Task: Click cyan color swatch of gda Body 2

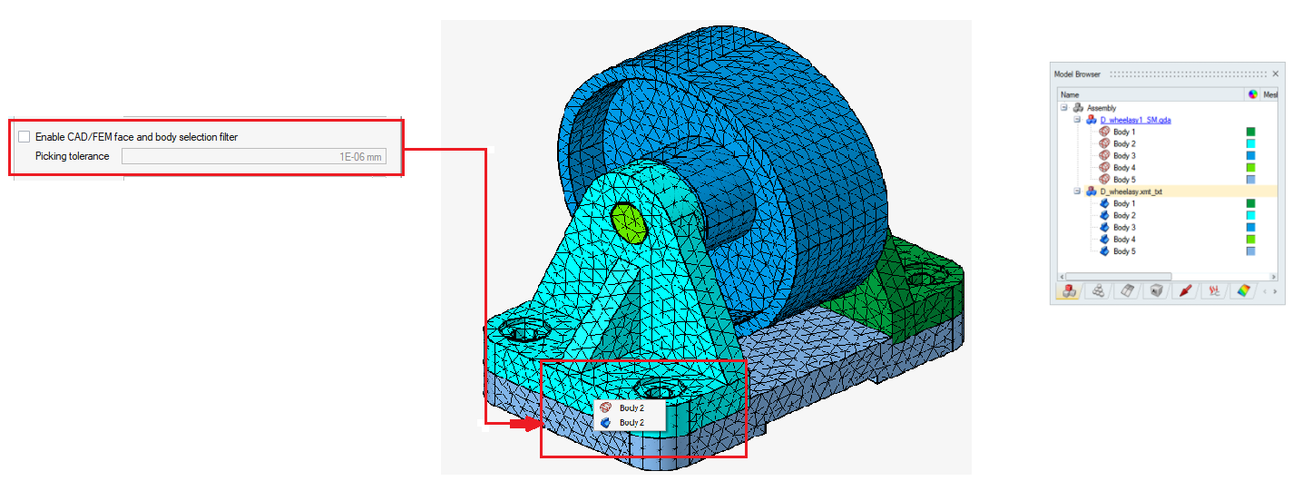Action: [1251, 143]
